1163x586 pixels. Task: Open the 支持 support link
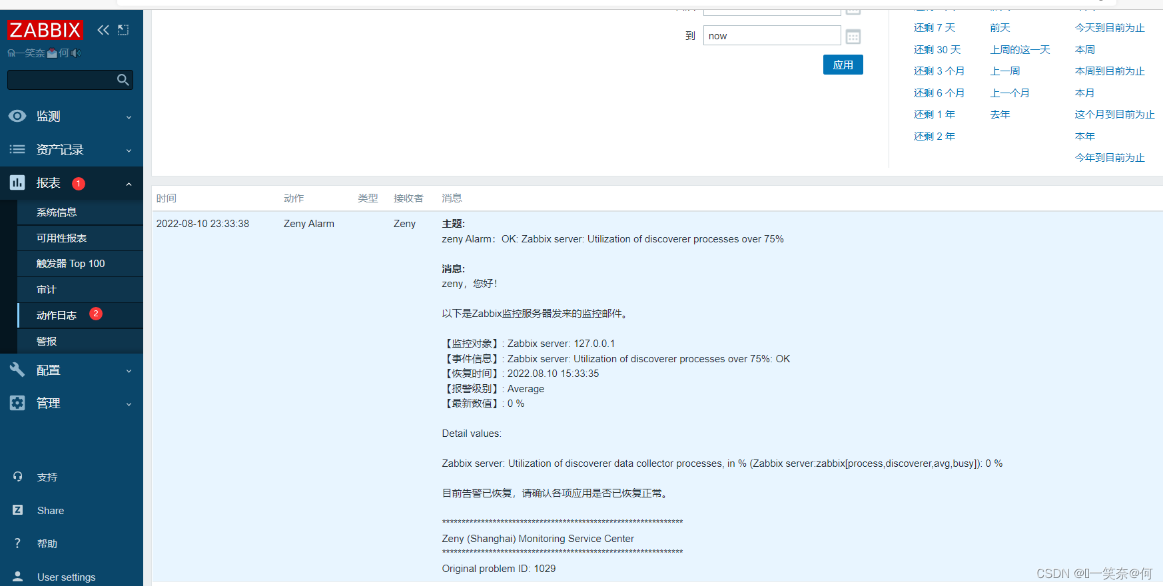point(47,477)
